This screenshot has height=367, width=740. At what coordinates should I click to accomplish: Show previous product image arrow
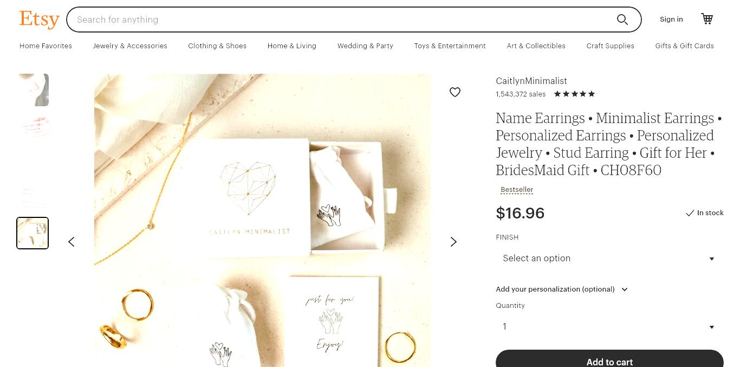[x=72, y=242]
